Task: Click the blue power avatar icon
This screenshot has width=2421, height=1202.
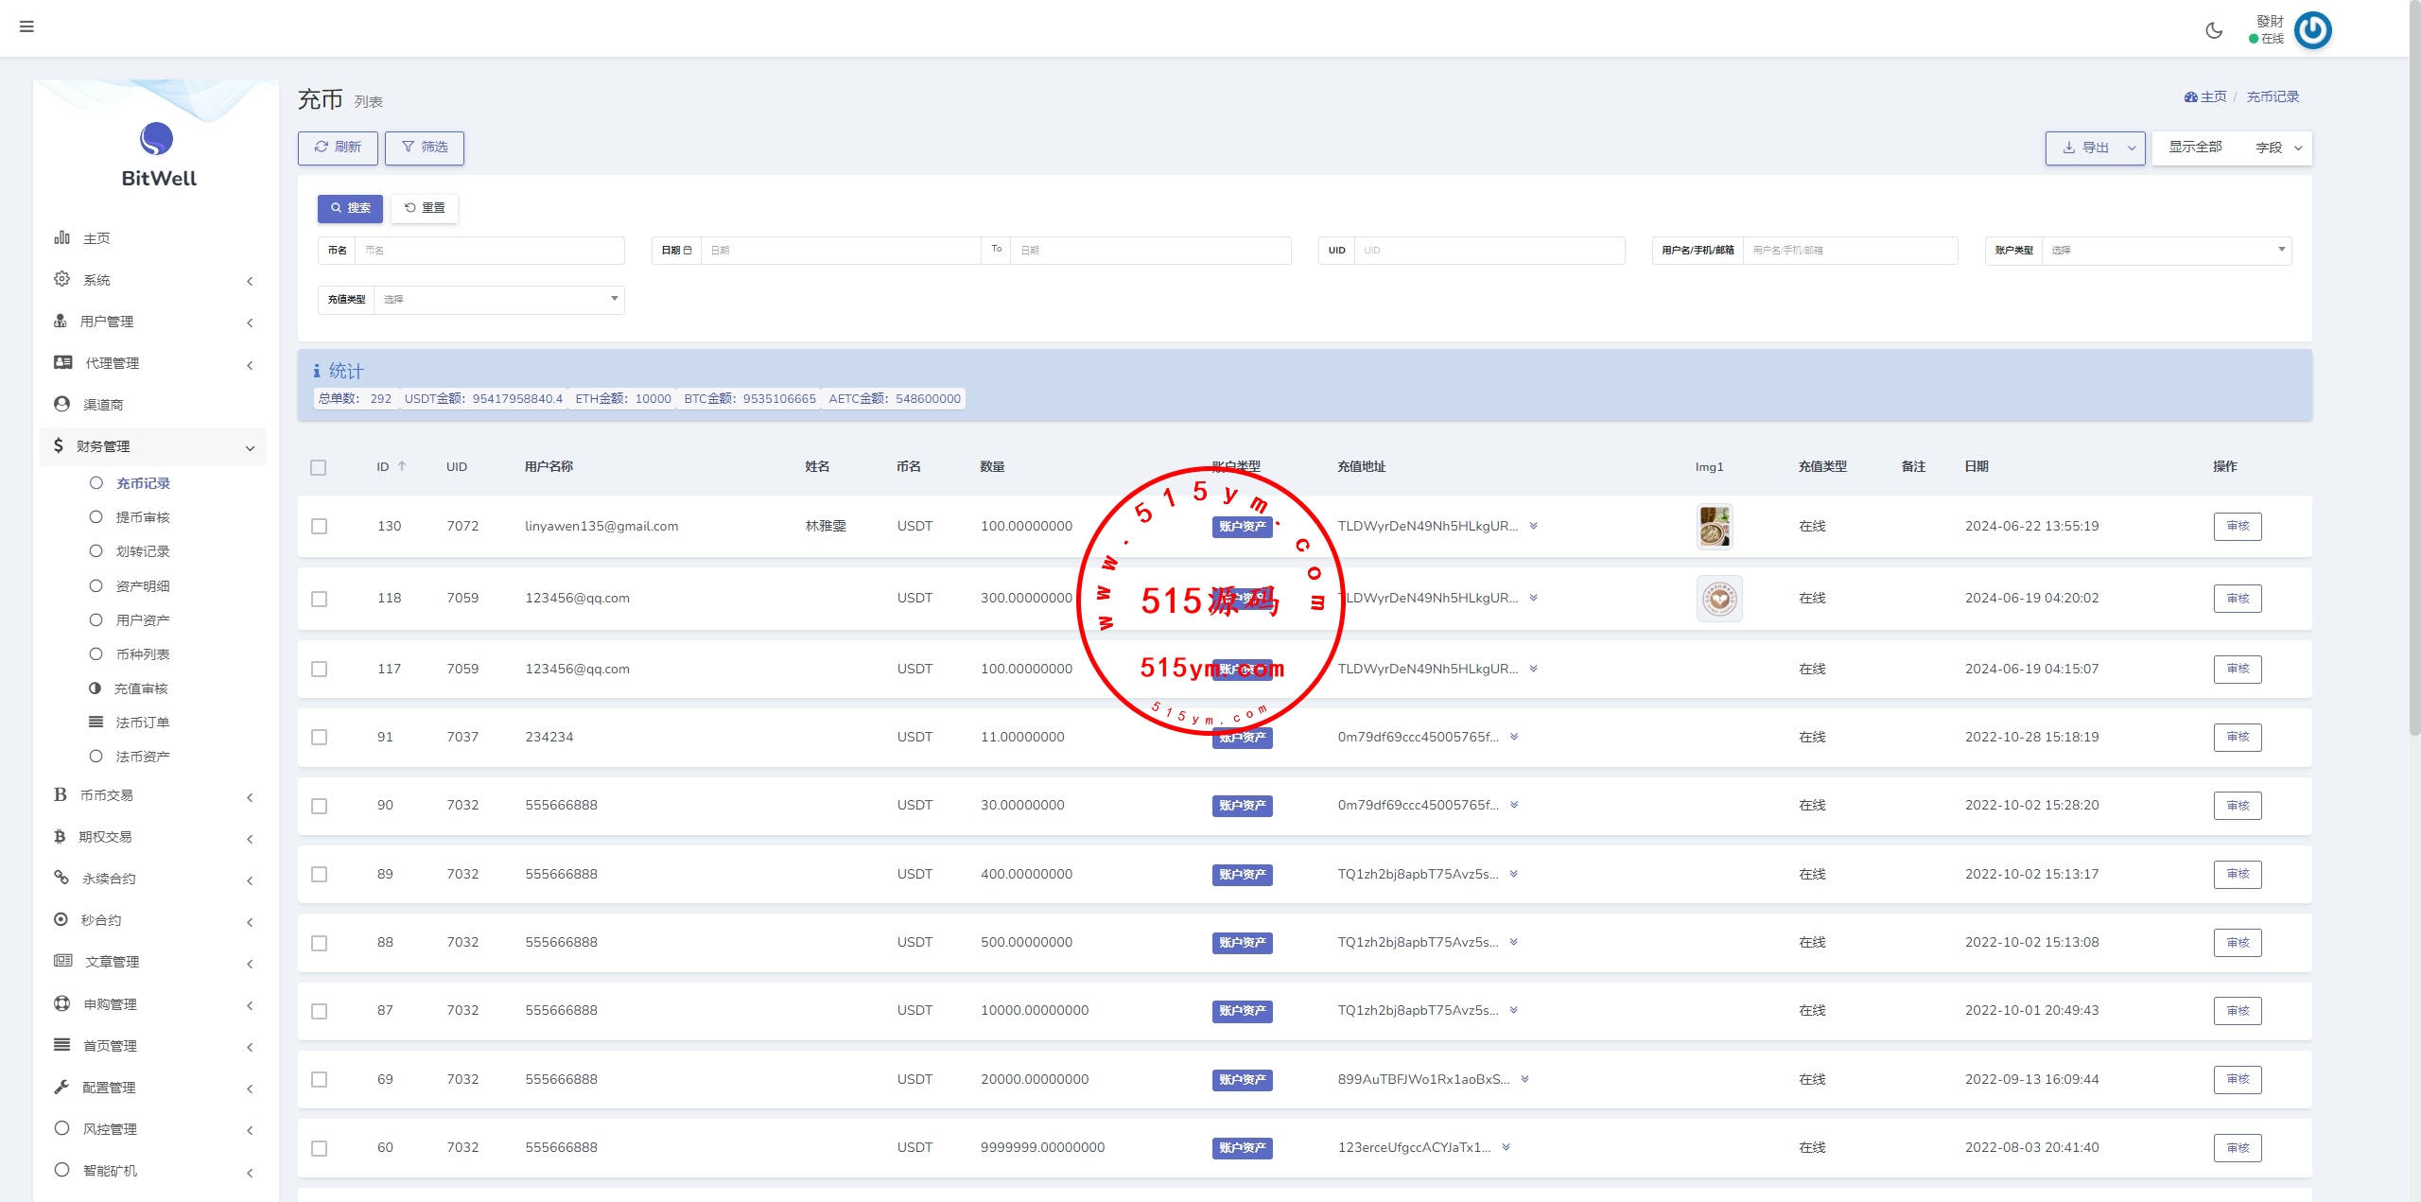Action: 2313,30
